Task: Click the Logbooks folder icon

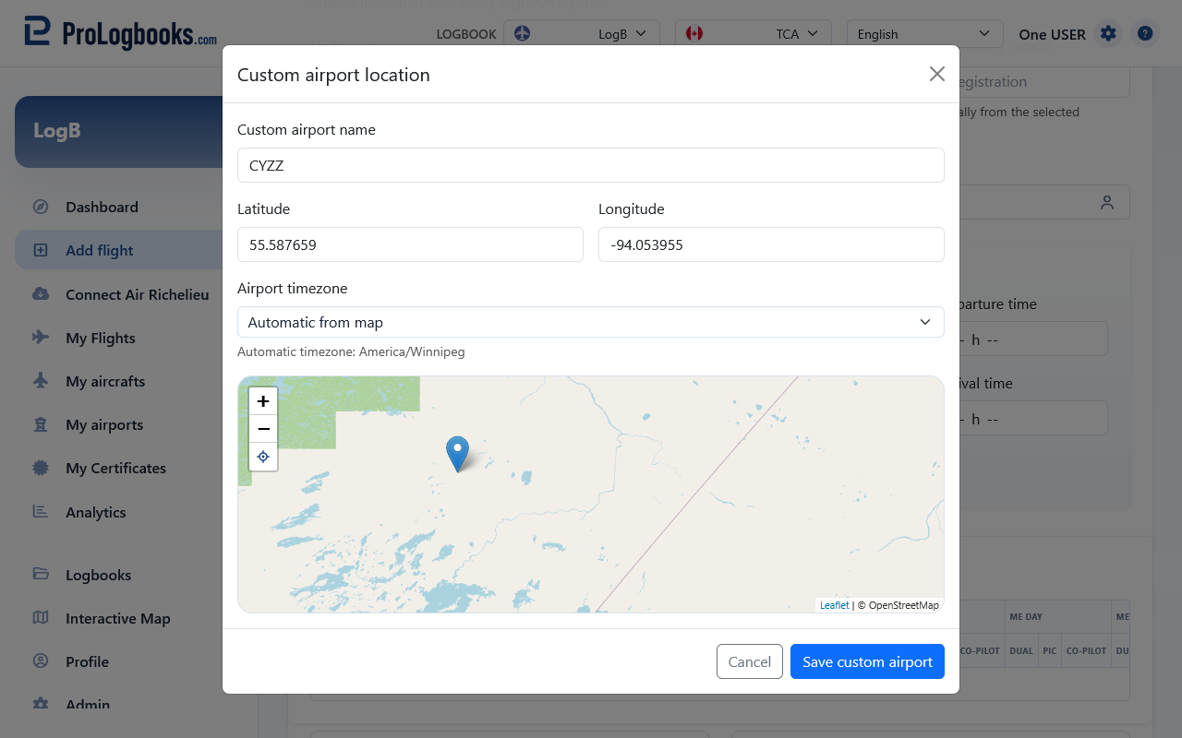Action: coord(41,574)
